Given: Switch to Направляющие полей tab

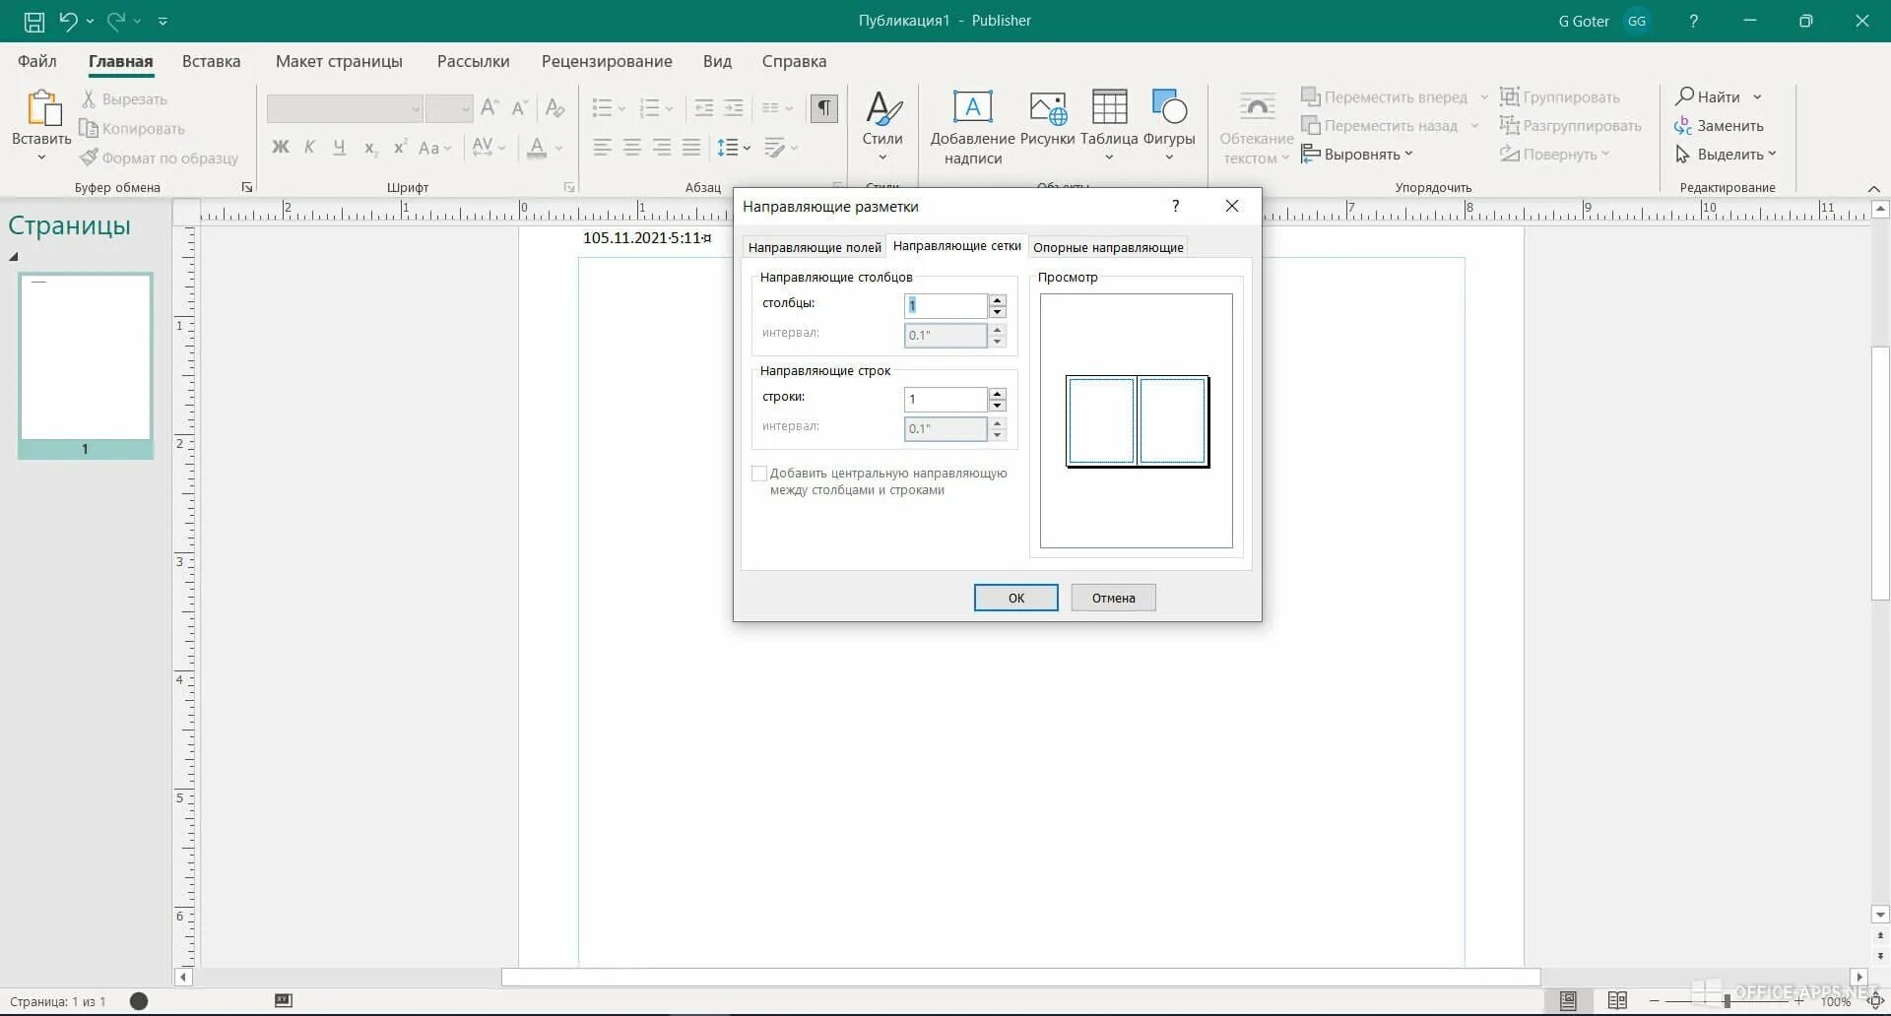Looking at the screenshot, I should [x=815, y=247].
